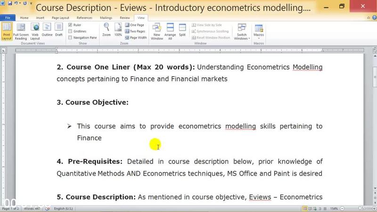The width and height of the screenshot is (377, 212).
Task: Choose One Page zoom
Action: click(x=134, y=25)
